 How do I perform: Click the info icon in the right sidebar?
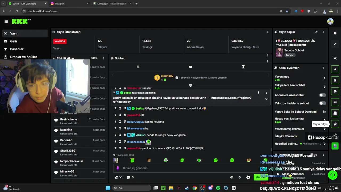(335, 33)
